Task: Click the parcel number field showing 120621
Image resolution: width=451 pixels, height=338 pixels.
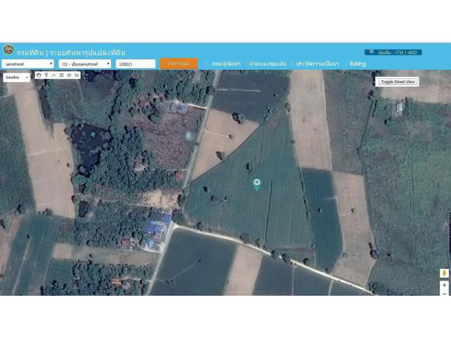Action: point(135,63)
